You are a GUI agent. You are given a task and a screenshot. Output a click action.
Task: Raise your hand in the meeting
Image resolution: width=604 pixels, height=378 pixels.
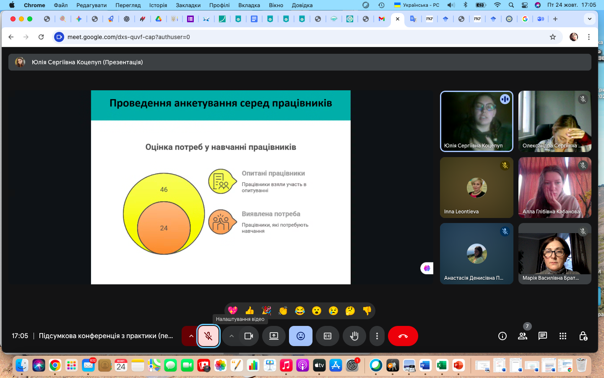354,336
